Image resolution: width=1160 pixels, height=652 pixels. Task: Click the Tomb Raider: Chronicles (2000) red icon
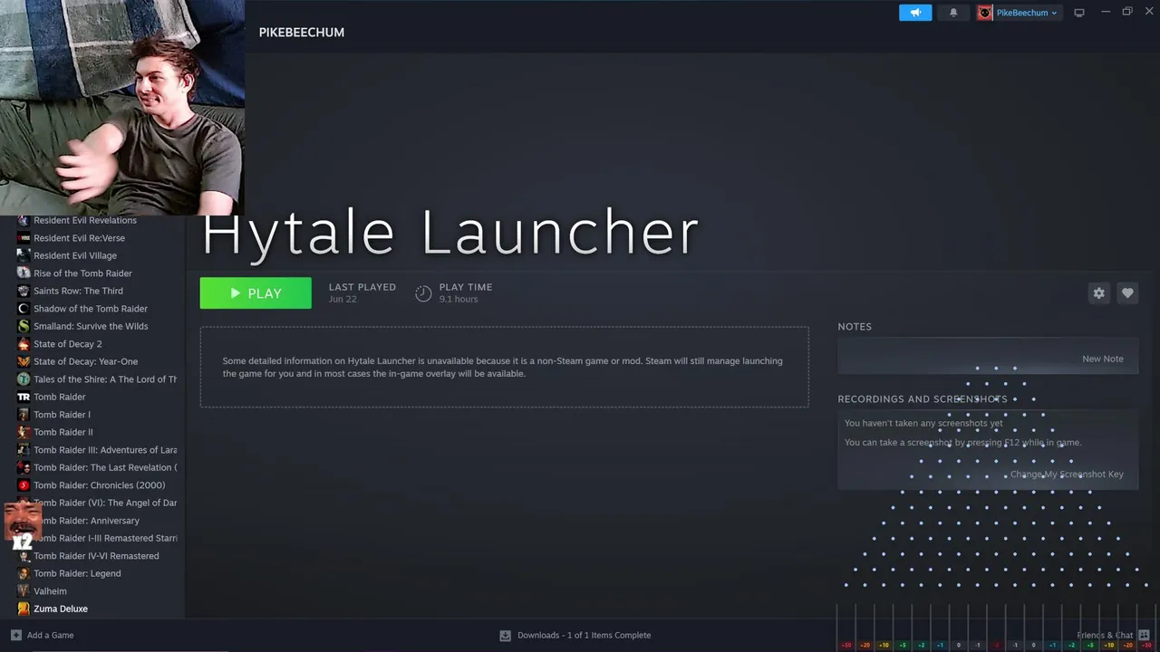point(24,485)
